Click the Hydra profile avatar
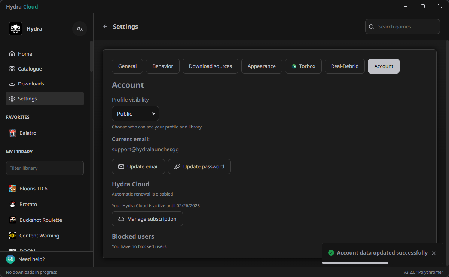Image resolution: width=449 pixels, height=277 pixels. click(x=15, y=29)
